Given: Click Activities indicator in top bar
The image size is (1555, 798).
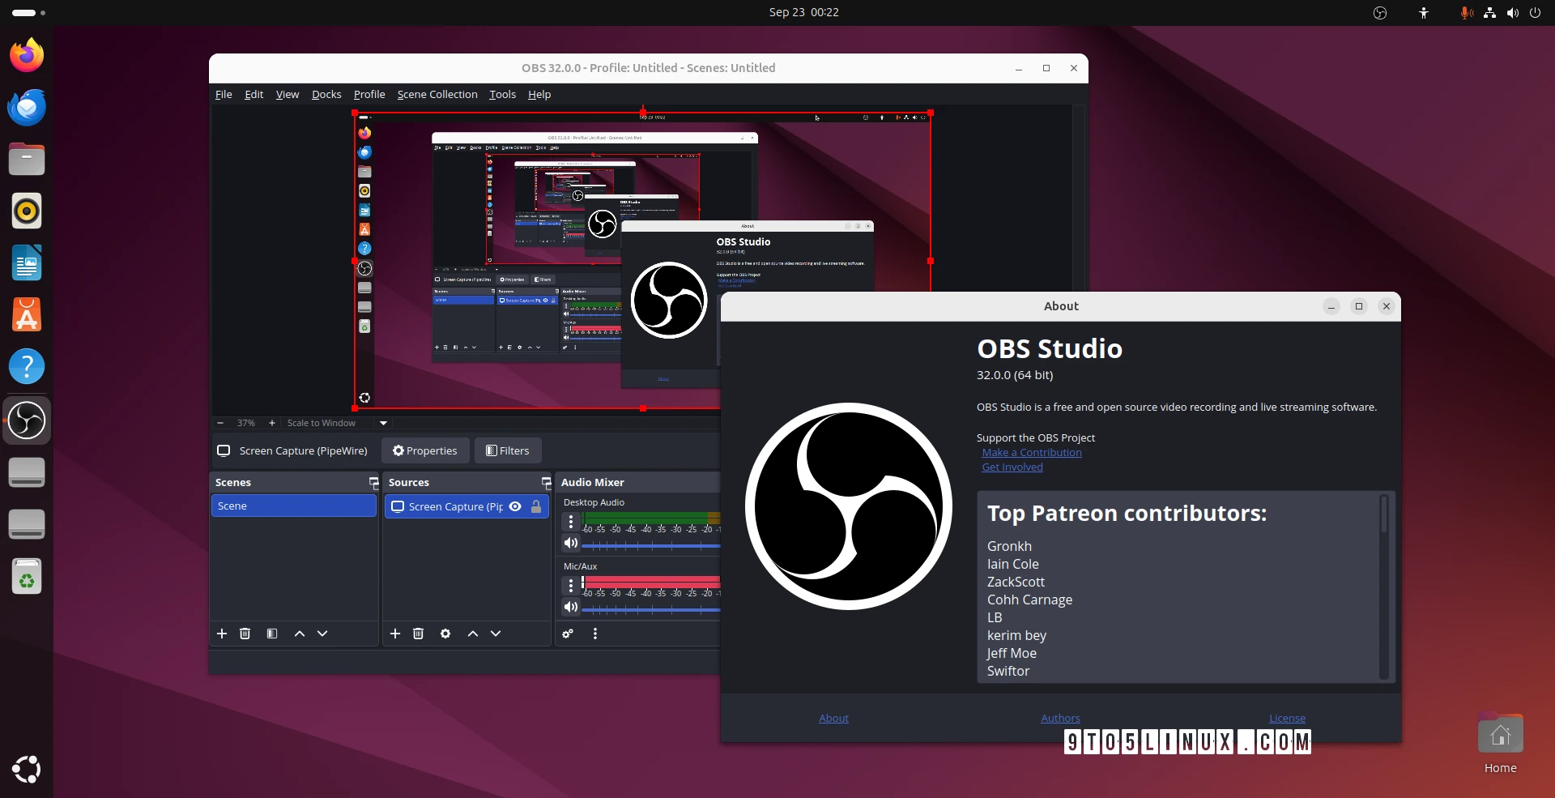Looking at the screenshot, I should pyautogui.click(x=29, y=12).
